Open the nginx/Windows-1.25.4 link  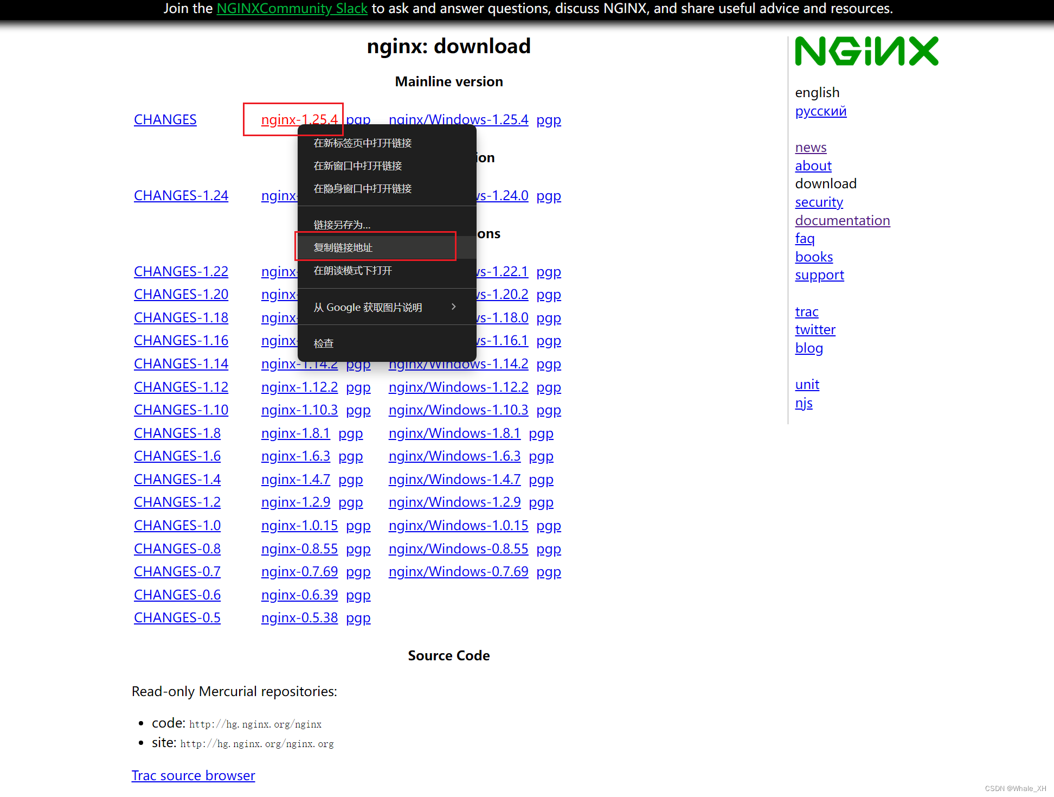click(x=458, y=119)
